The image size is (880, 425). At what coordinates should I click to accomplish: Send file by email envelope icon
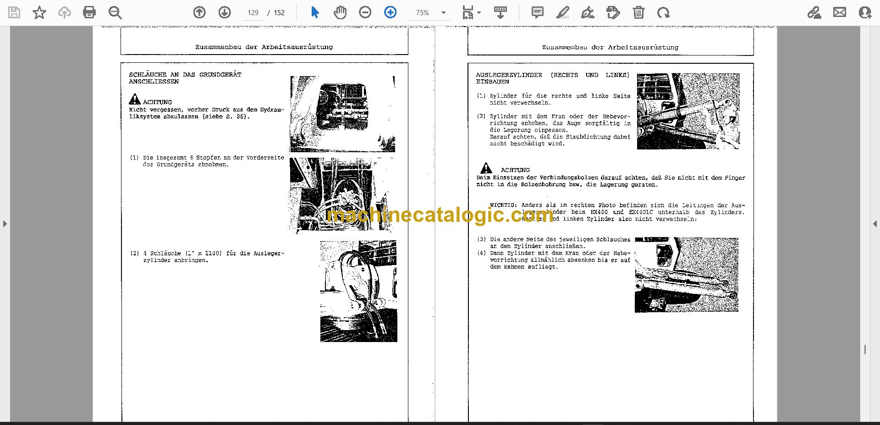click(x=840, y=12)
